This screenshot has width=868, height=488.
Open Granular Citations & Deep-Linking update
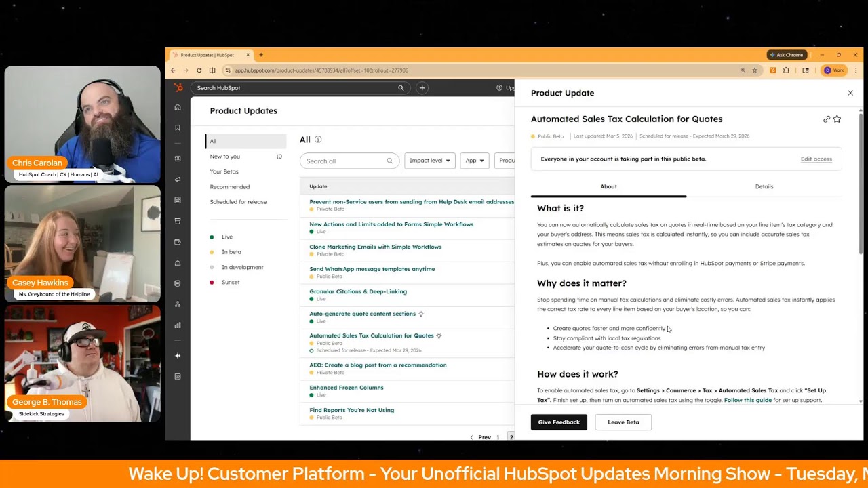pyautogui.click(x=358, y=291)
